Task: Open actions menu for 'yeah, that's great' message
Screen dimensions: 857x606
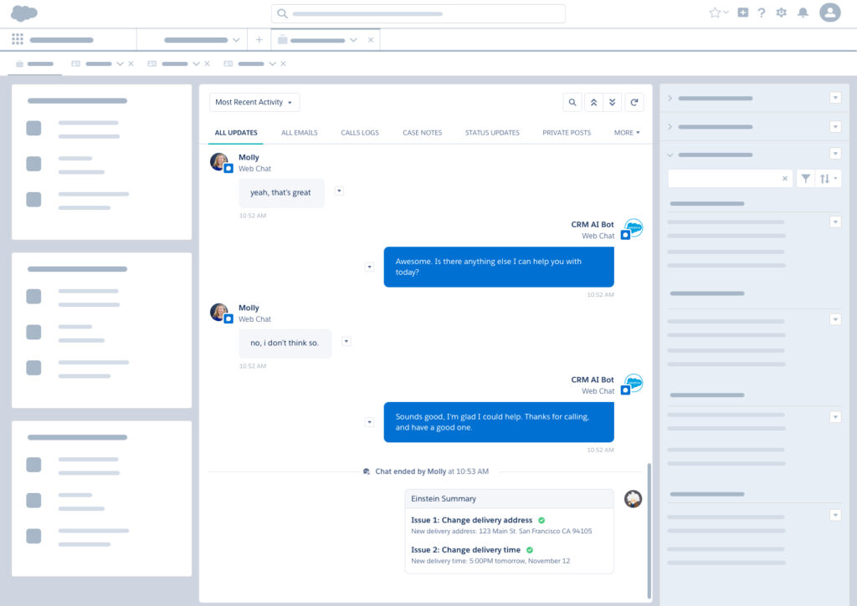Action: point(339,191)
